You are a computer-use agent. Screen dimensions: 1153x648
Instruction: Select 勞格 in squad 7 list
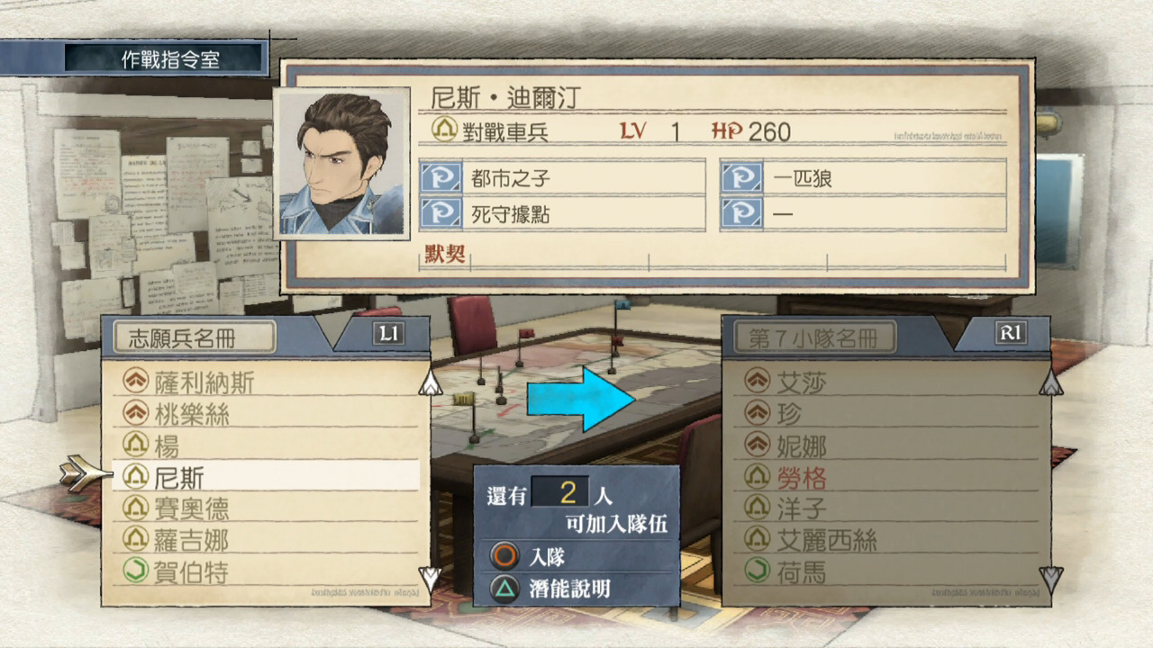(x=888, y=477)
